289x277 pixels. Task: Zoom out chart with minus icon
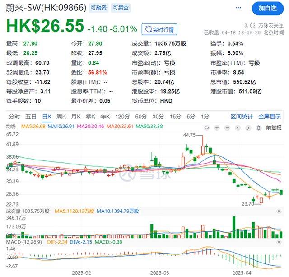(228, 128)
